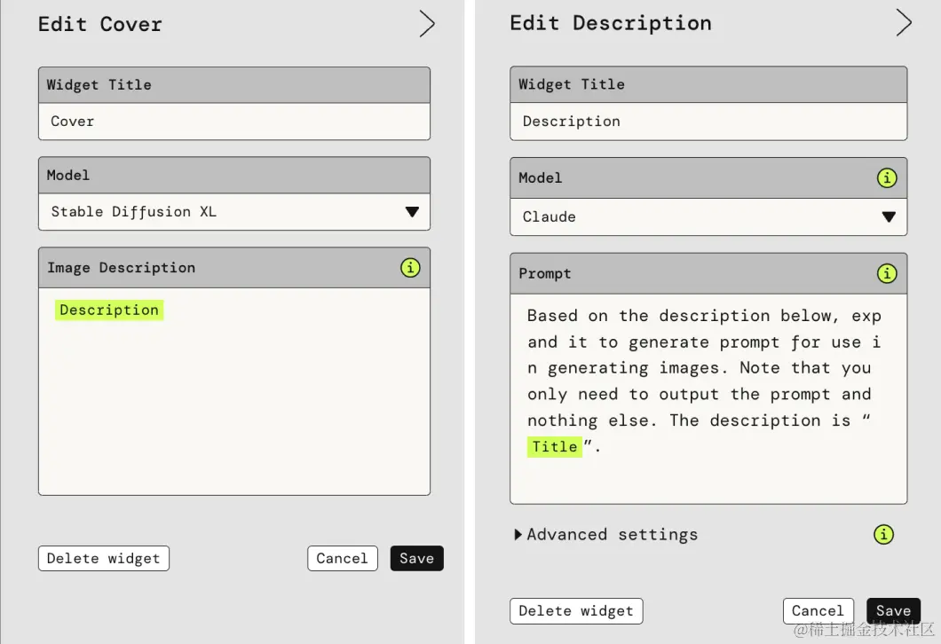Open the Claude model dropdown
Screen dimensions: 941x644
(708, 216)
